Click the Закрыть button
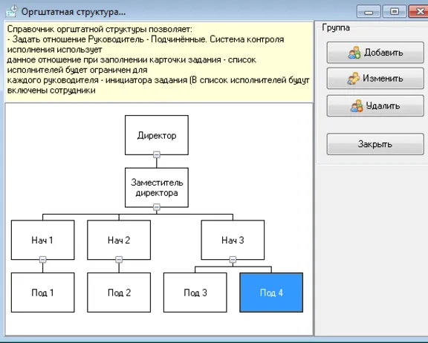This screenshot has height=343, width=428. (375, 144)
